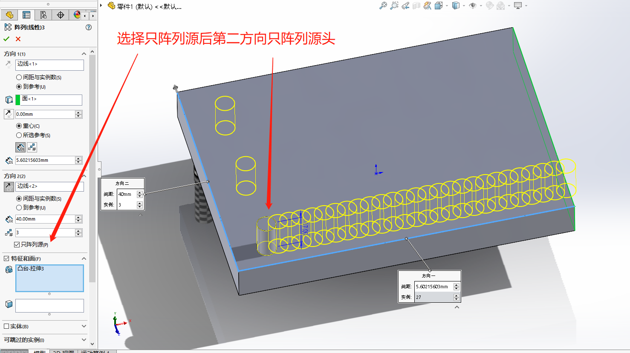Image resolution: width=630 pixels, height=353 pixels.
Task: Toggle the Set Spacing button in Direction 1
Action: point(20,147)
